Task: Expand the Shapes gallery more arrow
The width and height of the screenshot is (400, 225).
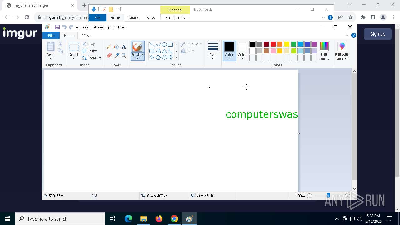Action: click(176, 57)
